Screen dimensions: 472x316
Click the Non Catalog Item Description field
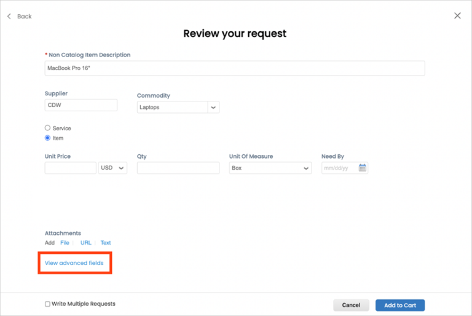tap(235, 68)
